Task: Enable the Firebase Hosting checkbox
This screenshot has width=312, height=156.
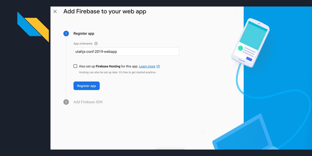Action: coord(75,66)
